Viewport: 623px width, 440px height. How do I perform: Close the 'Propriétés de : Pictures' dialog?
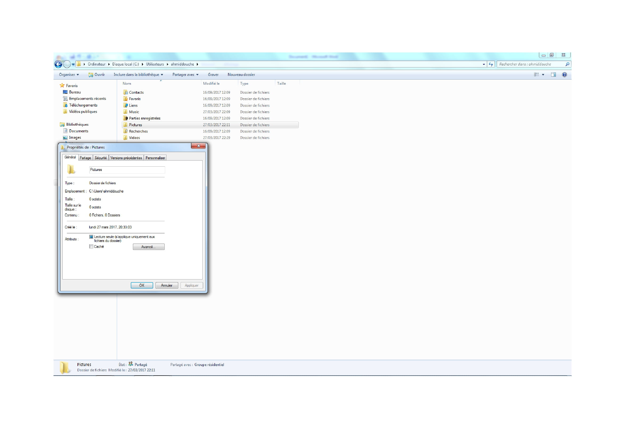click(198, 146)
